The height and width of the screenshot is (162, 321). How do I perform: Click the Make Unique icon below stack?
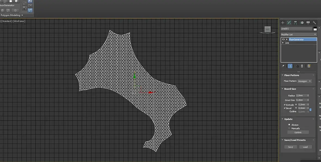[297, 66]
